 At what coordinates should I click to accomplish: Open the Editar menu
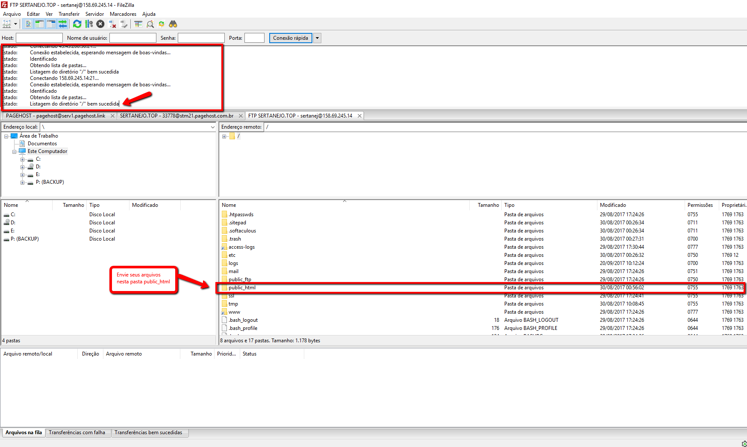[33, 14]
